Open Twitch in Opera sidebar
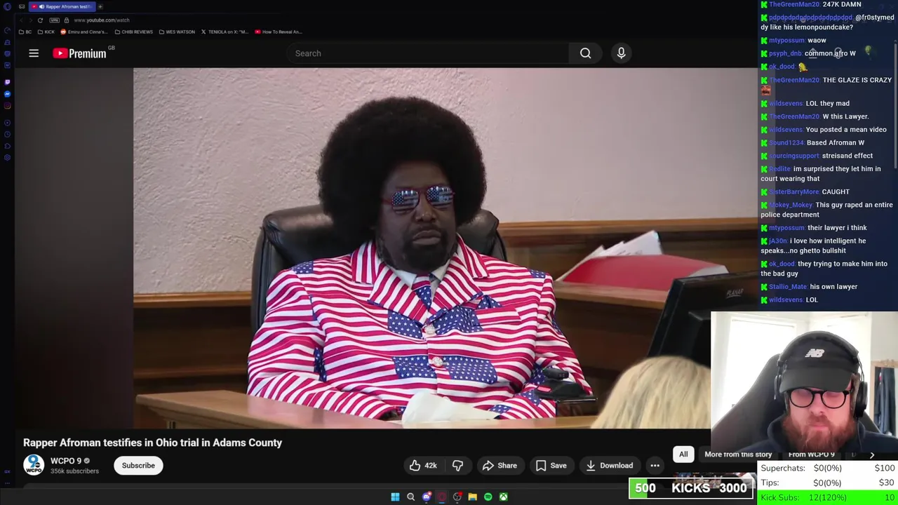Viewport: 898px width, 505px height. [x=7, y=81]
